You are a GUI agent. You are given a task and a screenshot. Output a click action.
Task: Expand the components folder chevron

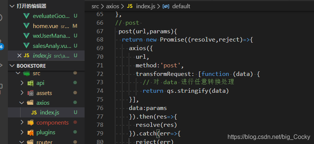pos(22,122)
